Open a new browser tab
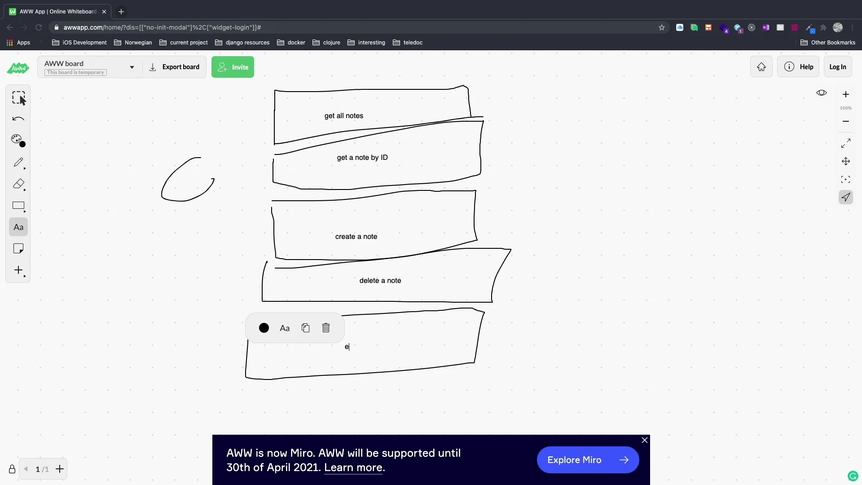This screenshot has width=862, height=485. click(x=121, y=12)
